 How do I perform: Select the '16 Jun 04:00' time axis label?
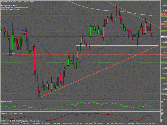tap(99, 124)
